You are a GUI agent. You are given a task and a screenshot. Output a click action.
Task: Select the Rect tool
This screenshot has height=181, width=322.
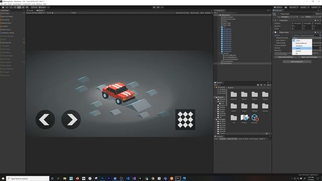19,7
